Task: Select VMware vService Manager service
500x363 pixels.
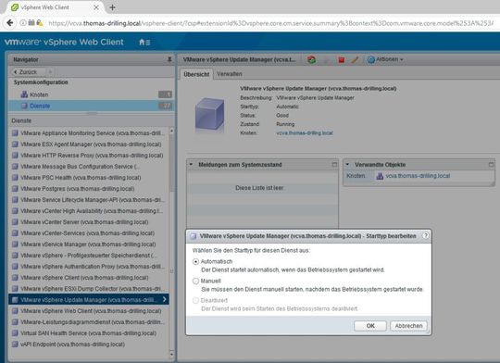Action: [89, 244]
